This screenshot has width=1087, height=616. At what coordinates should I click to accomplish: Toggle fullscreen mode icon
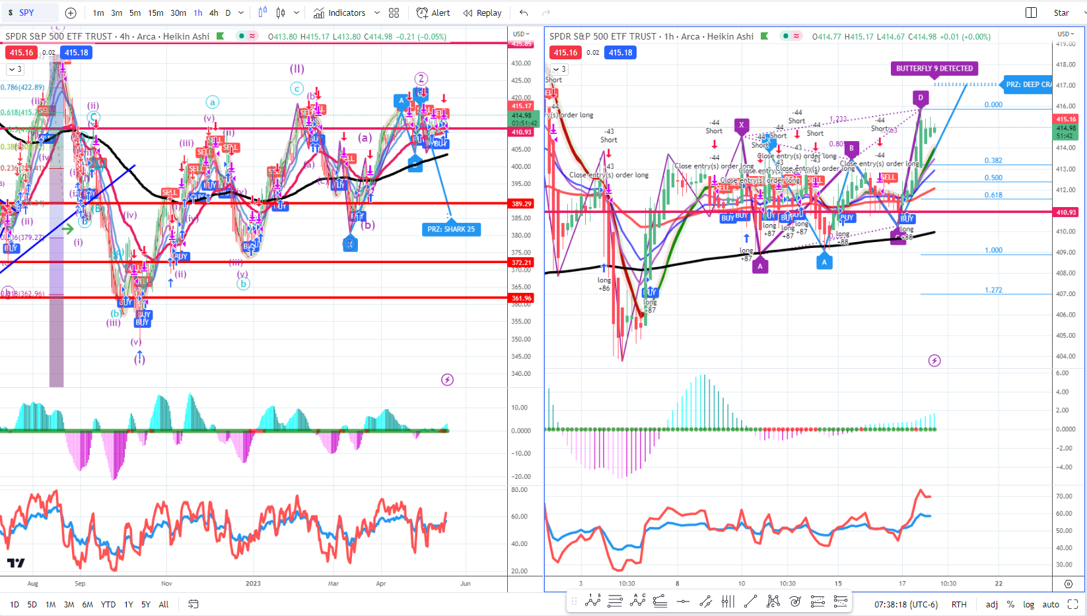1073,604
